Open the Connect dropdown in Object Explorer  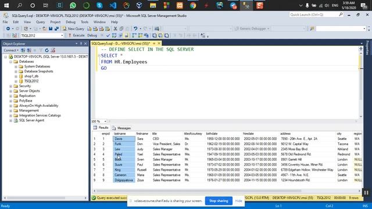pos(10,51)
